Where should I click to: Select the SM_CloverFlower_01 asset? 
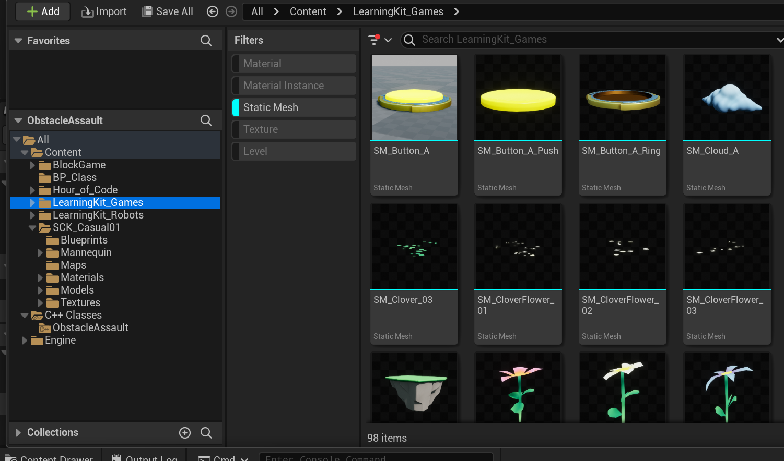(518, 274)
